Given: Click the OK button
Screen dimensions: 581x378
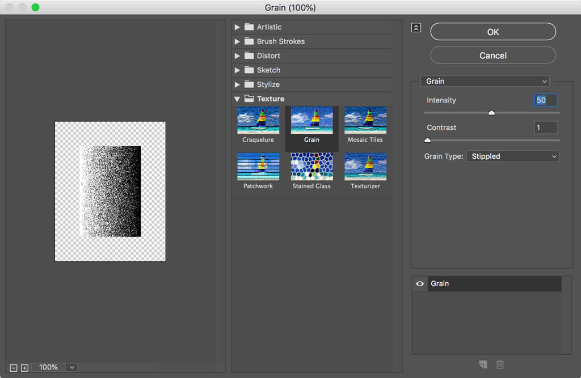Looking at the screenshot, I should 493,32.
